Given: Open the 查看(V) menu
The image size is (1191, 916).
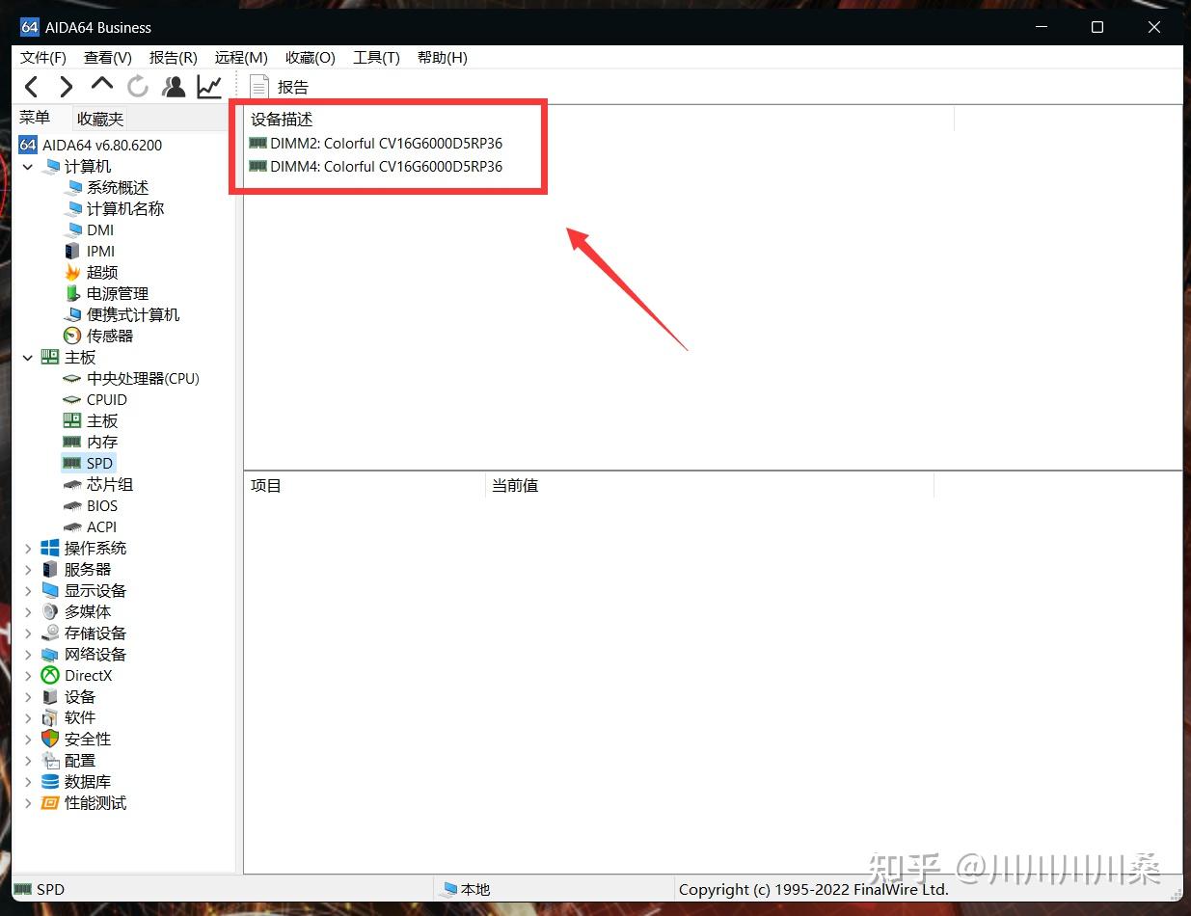Looking at the screenshot, I should (x=108, y=57).
